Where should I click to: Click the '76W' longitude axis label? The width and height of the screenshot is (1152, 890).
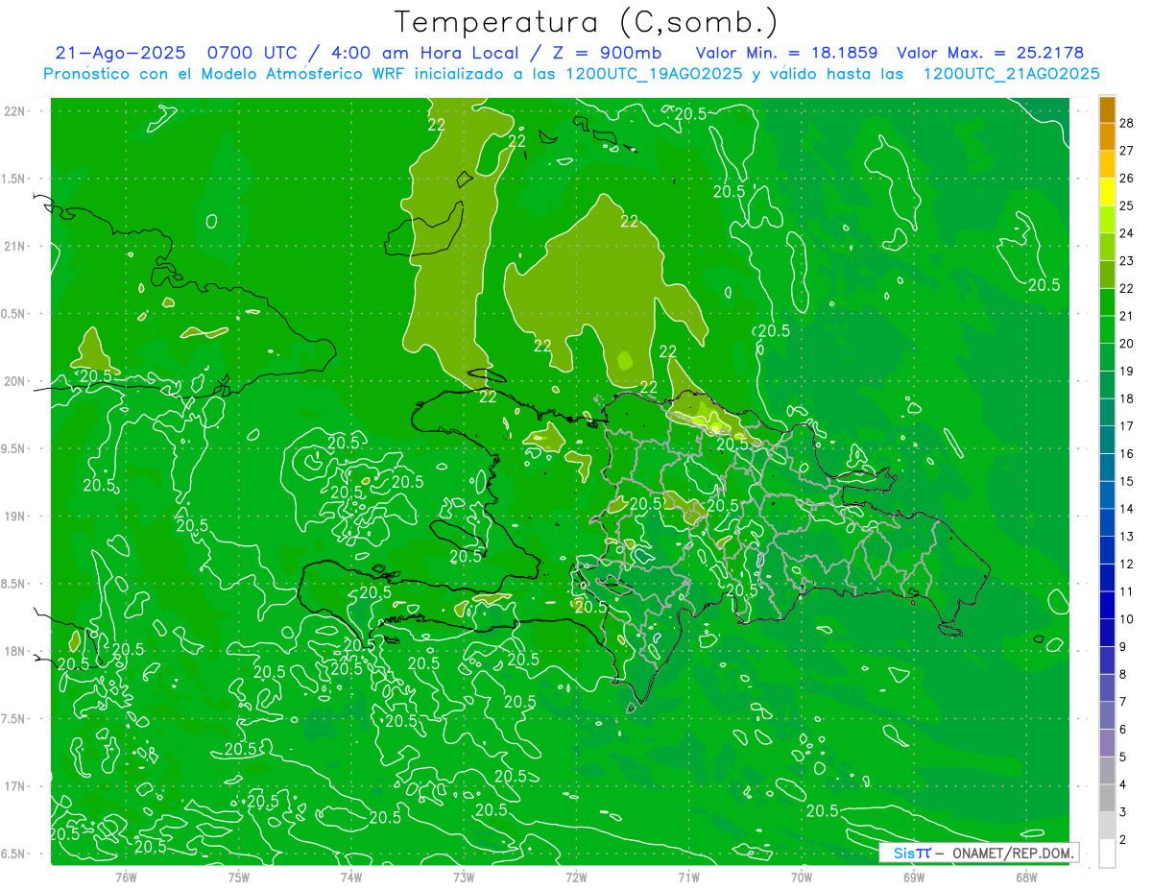click(126, 878)
